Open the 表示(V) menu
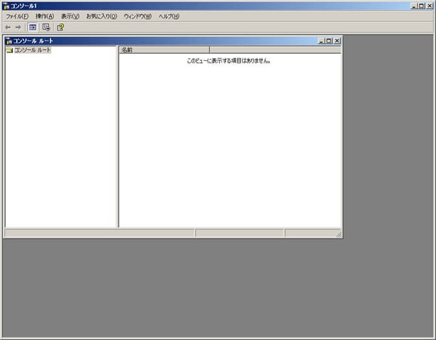 [70, 16]
